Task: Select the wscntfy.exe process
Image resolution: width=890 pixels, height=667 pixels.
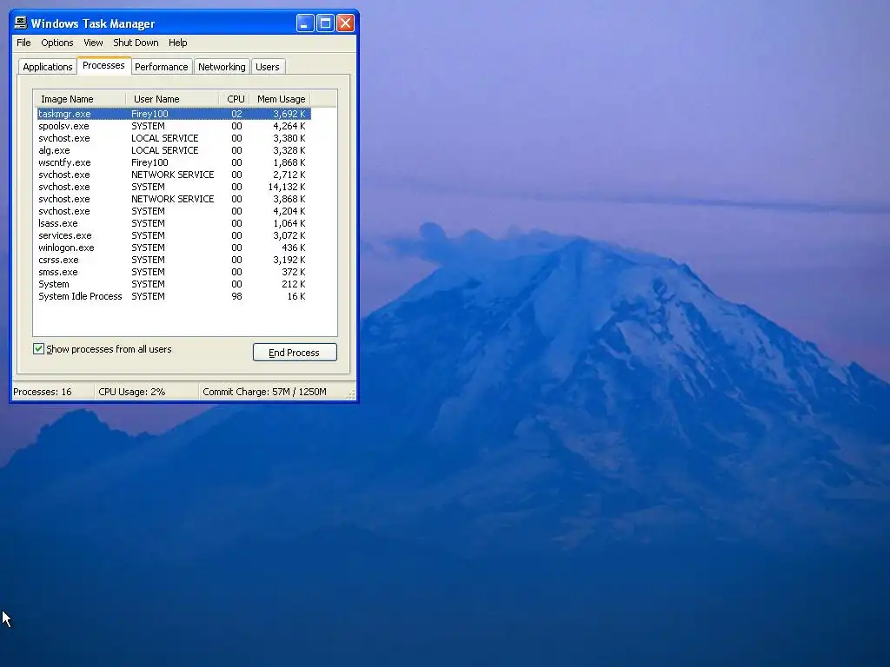Action: coord(173,162)
